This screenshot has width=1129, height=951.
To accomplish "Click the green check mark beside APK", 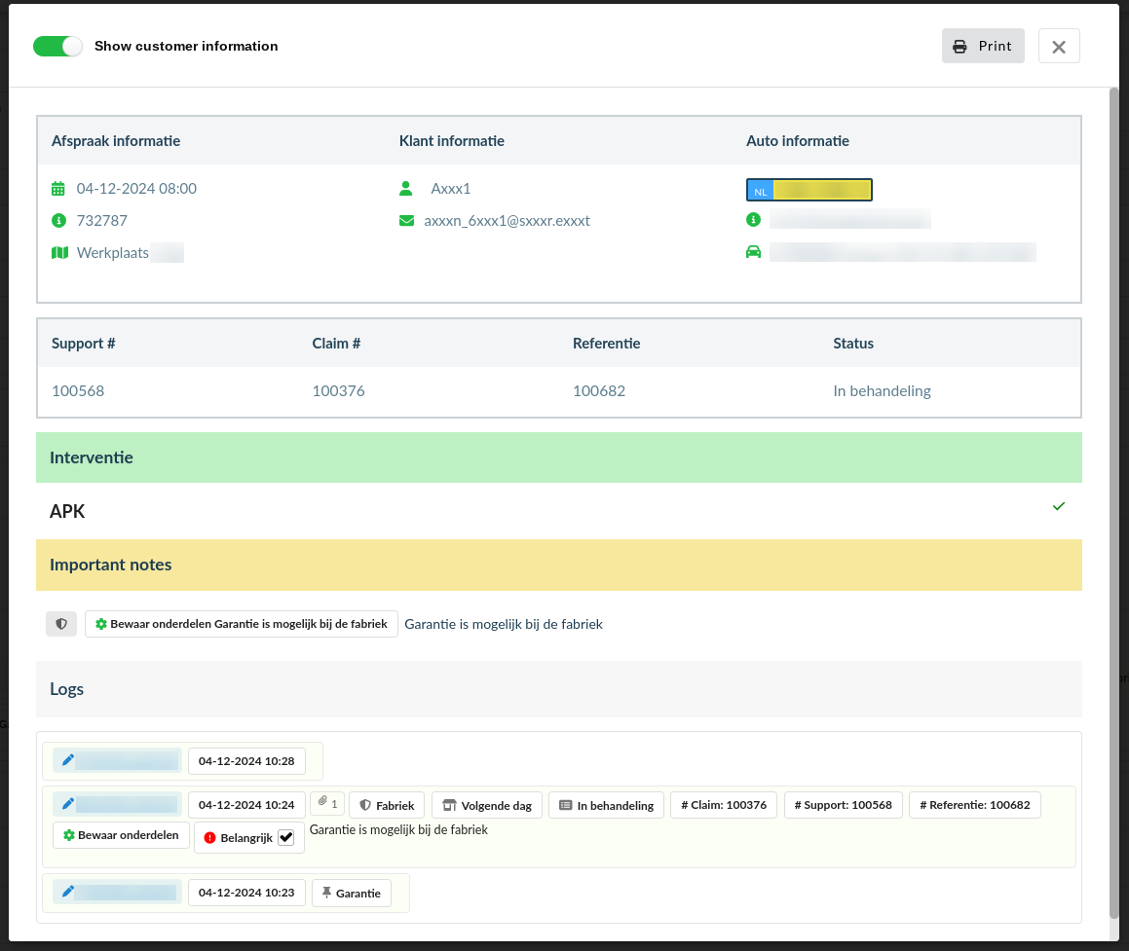I will coord(1059,507).
